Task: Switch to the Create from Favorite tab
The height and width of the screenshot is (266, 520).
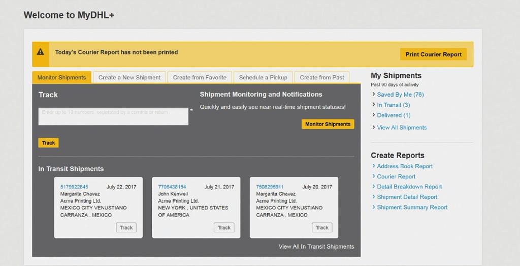Action: pyautogui.click(x=200, y=77)
